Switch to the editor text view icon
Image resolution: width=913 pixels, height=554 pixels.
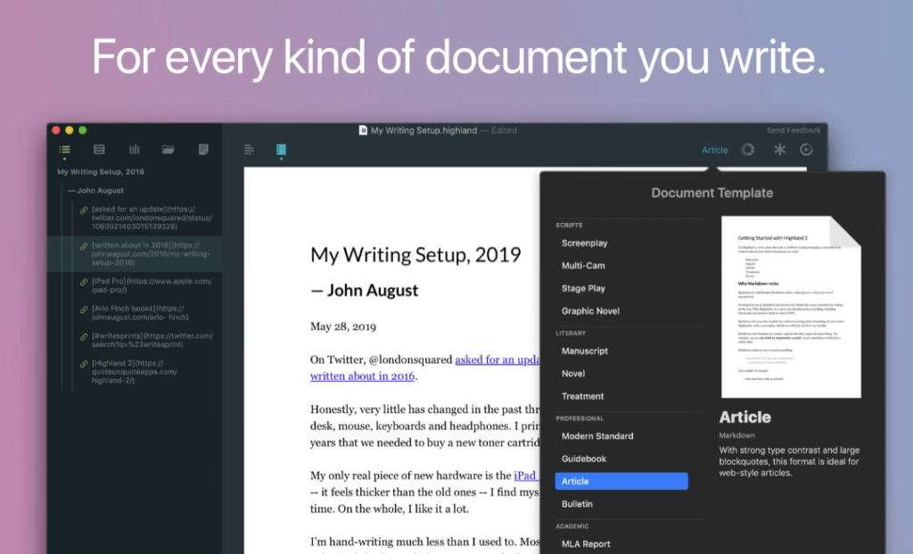[x=250, y=150]
